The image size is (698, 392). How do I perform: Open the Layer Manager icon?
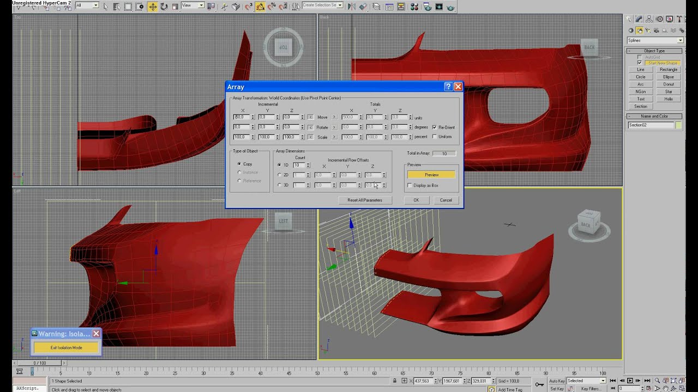(x=376, y=7)
